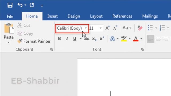
Task: Toggle Bold formatting
Action: (59, 38)
